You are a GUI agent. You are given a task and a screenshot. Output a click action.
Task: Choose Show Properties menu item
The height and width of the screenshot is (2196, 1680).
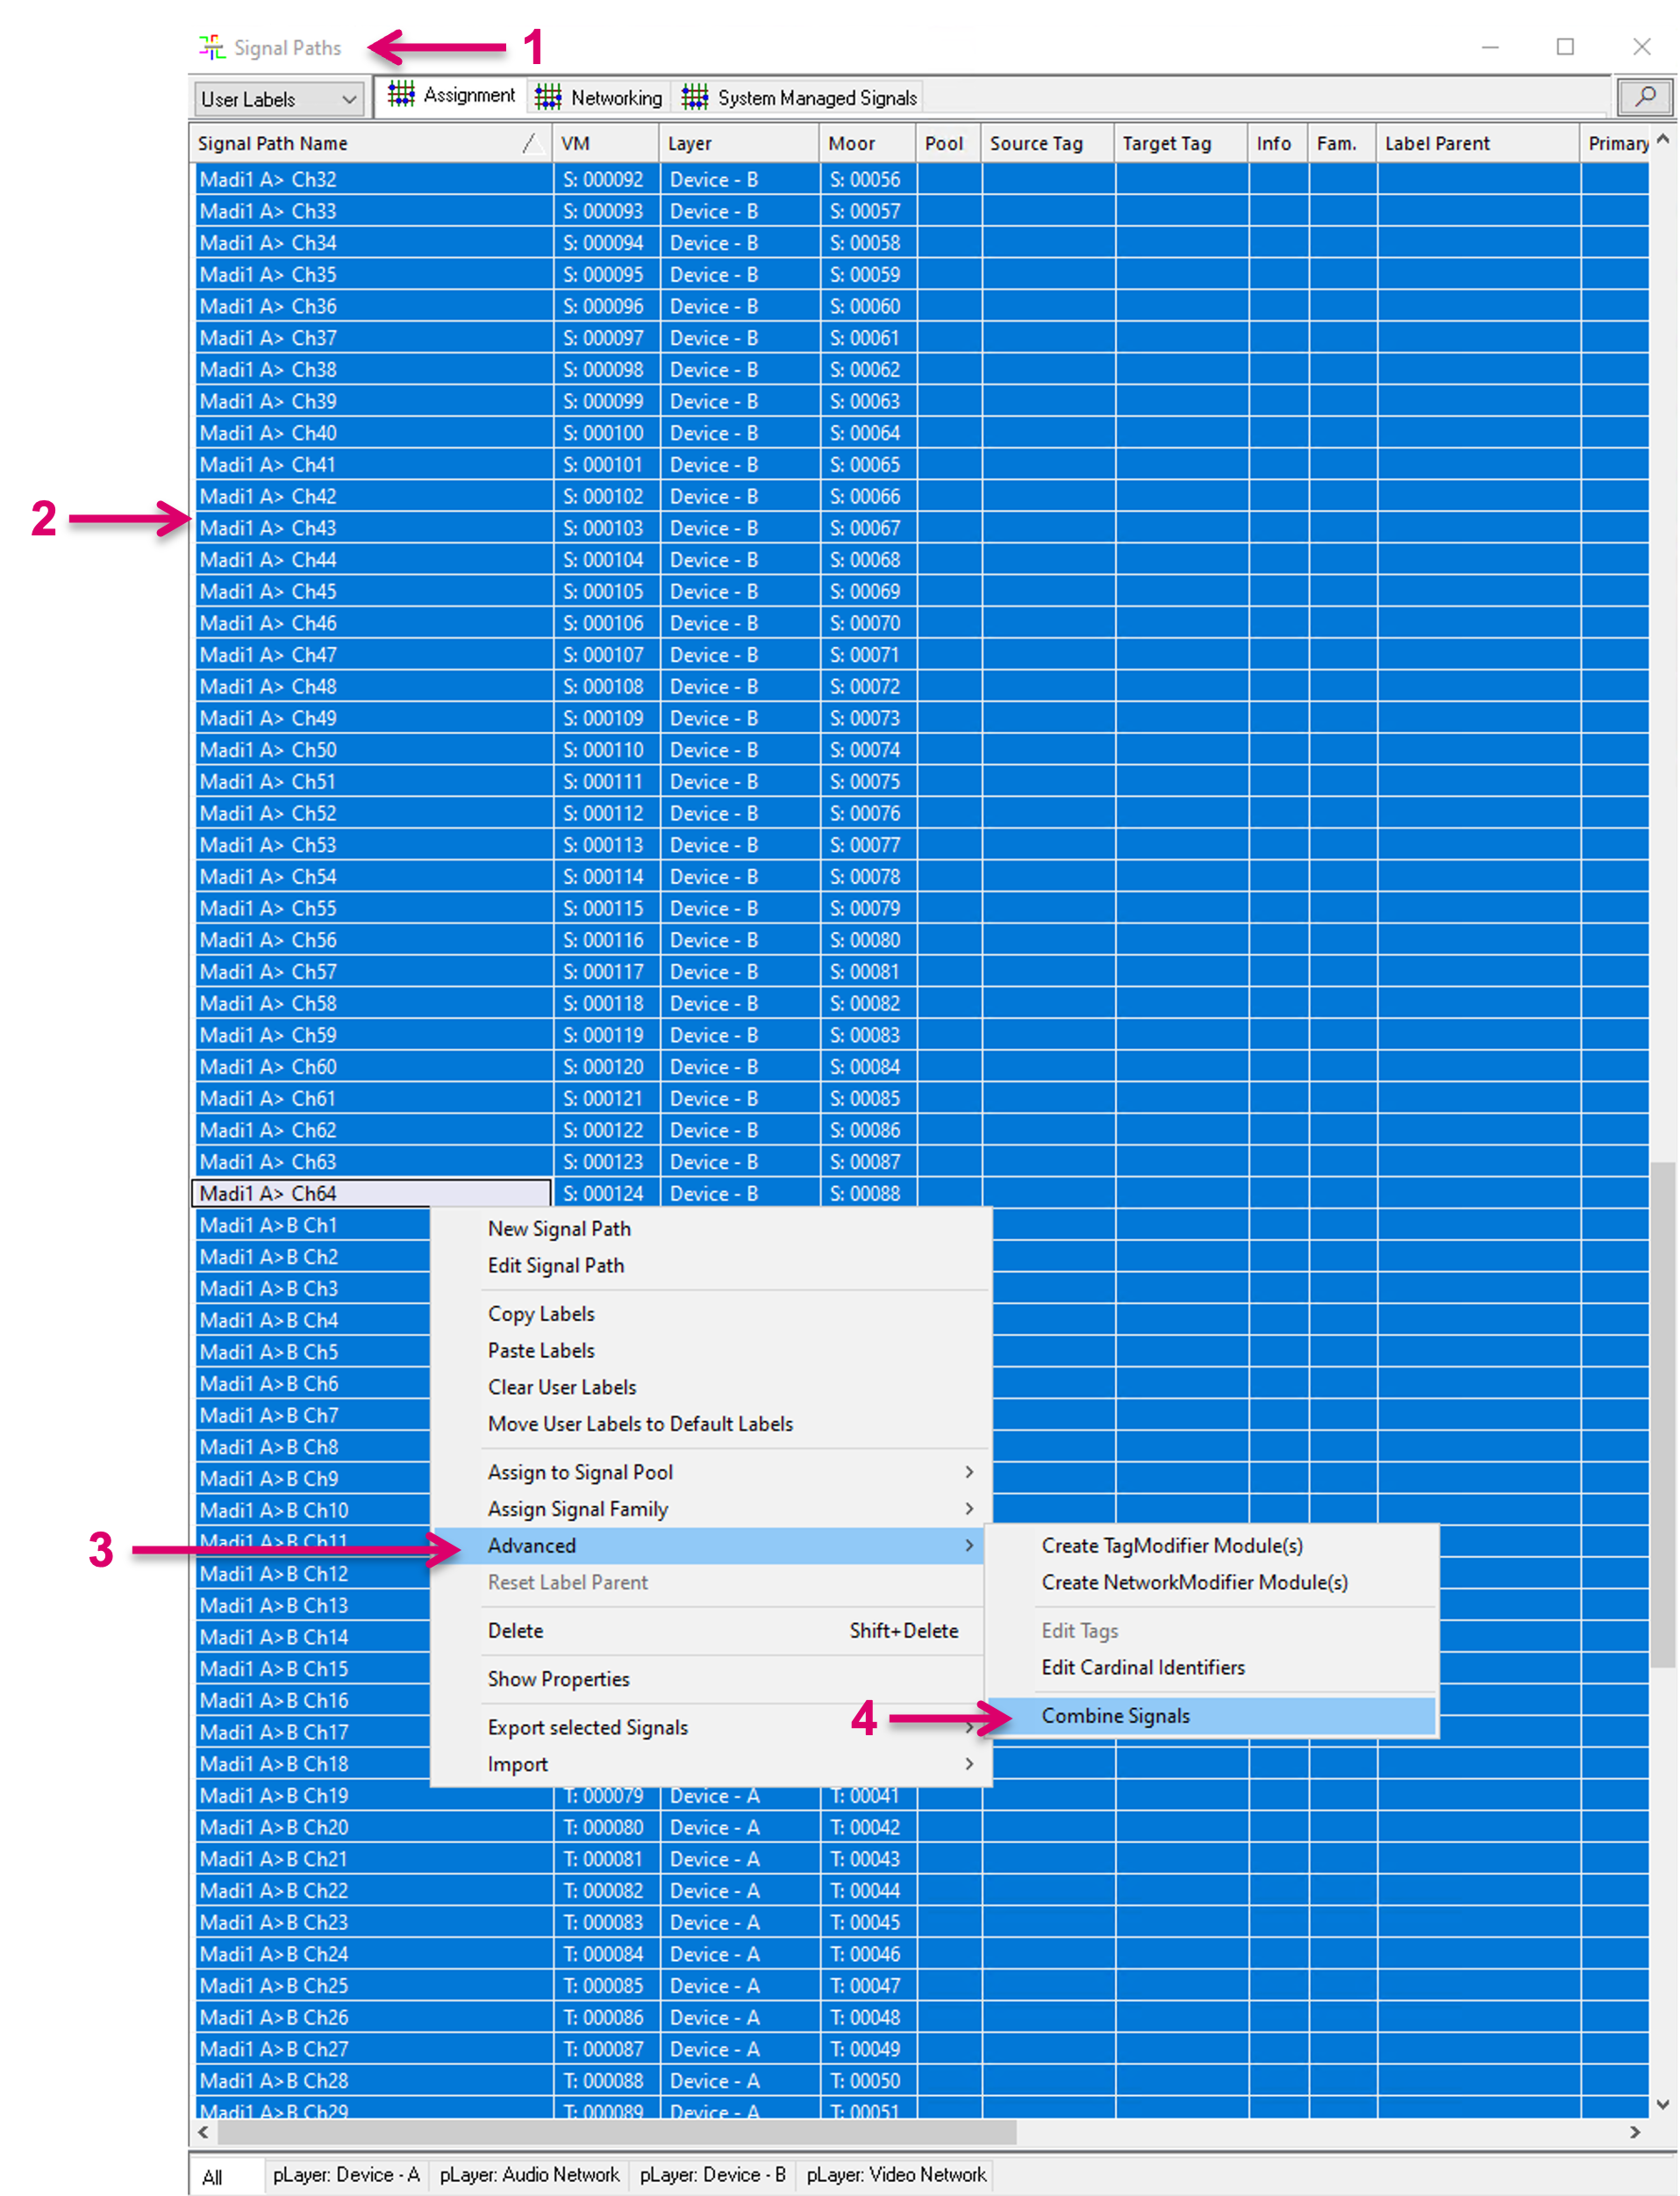pyautogui.click(x=558, y=1679)
